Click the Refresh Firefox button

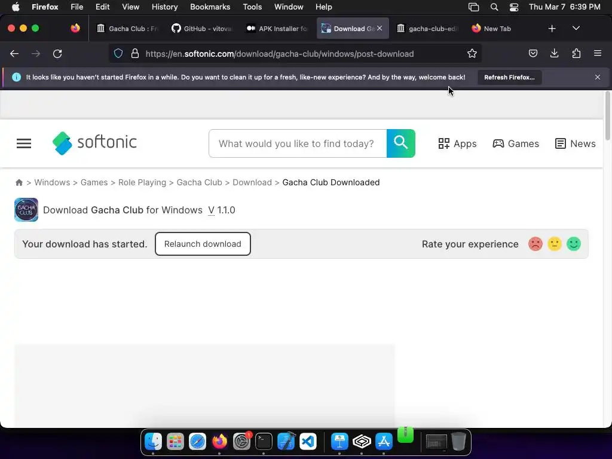pyautogui.click(x=509, y=77)
